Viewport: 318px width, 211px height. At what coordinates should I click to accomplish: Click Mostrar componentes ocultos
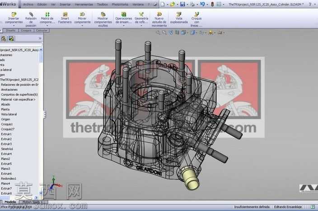[x=103, y=19]
